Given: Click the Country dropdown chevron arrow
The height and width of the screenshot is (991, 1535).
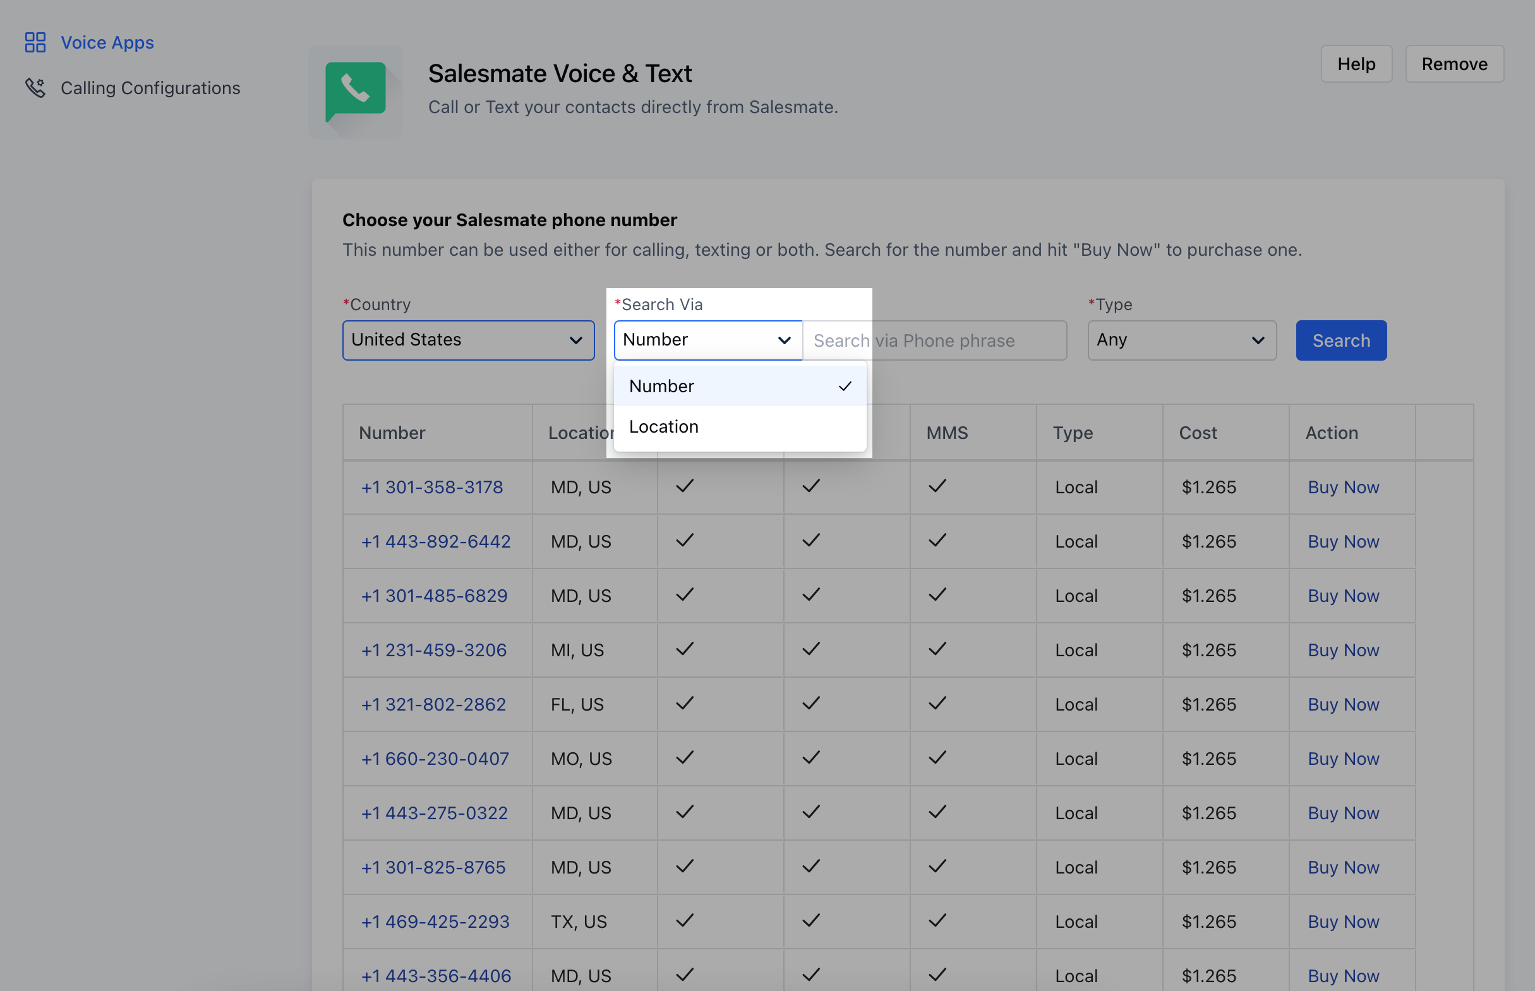Looking at the screenshot, I should click(575, 340).
